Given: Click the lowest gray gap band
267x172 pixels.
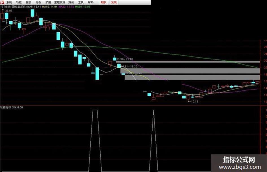Looking at the screenshot, I should [x=192, y=77].
